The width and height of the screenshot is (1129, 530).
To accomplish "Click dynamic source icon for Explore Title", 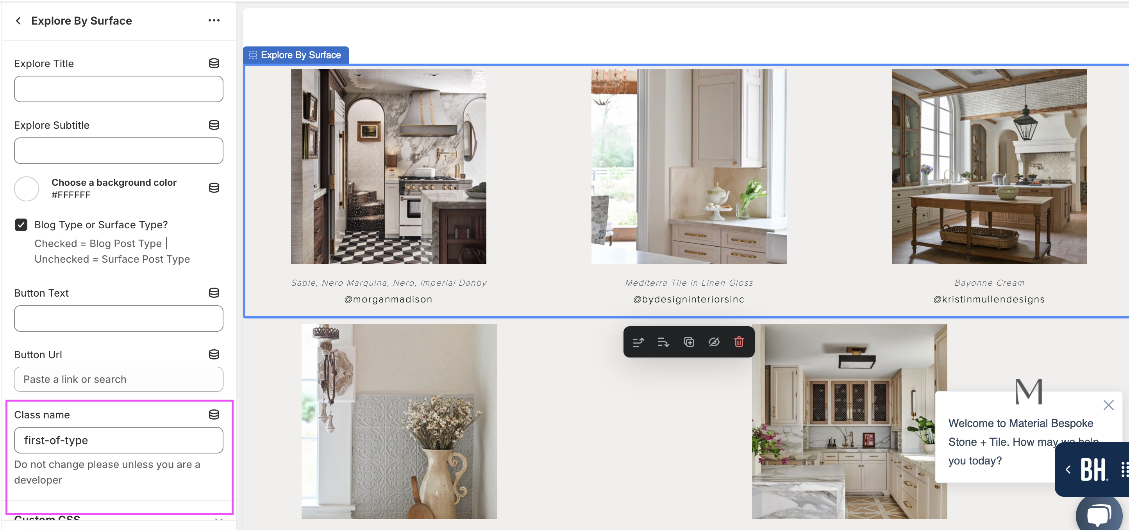I will click(214, 64).
